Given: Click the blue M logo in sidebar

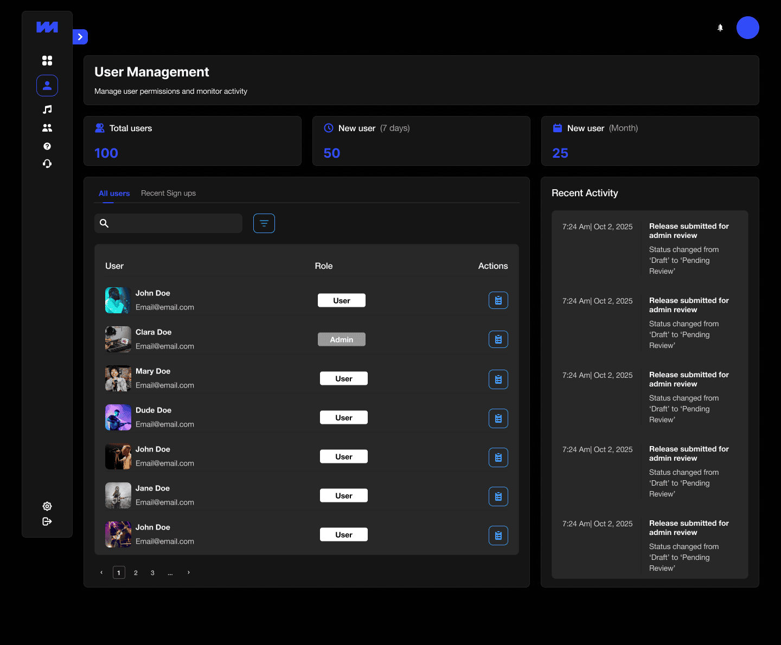Looking at the screenshot, I should 47,27.
